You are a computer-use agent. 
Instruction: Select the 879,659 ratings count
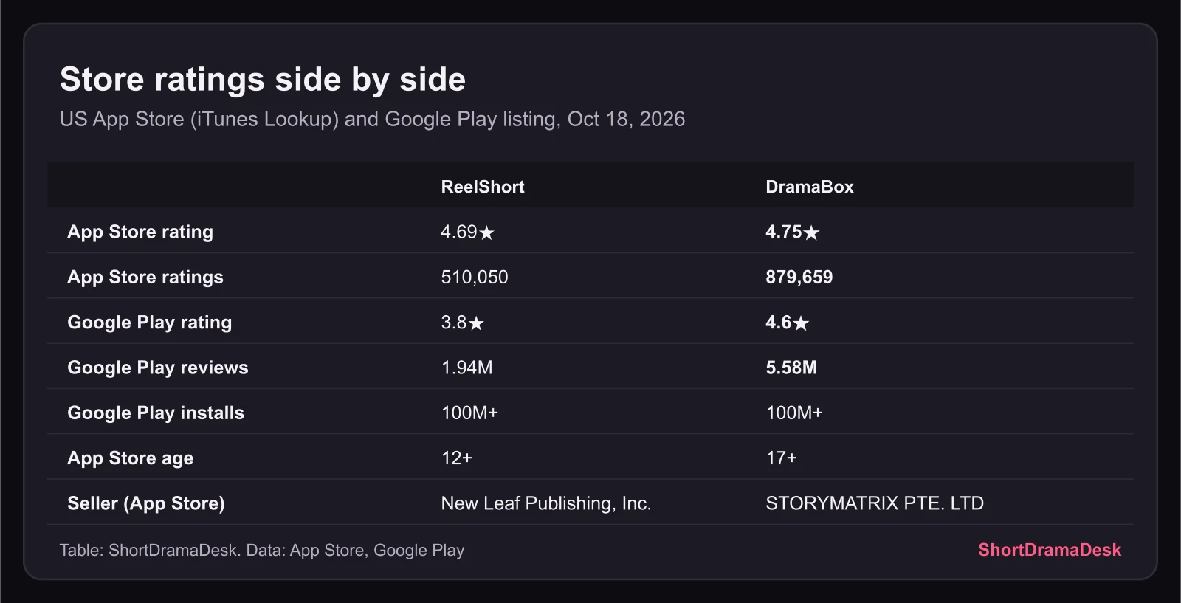click(799, 277)
